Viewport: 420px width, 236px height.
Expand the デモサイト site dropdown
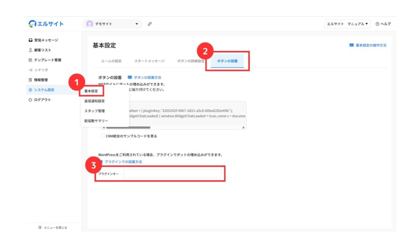point(137,24)
